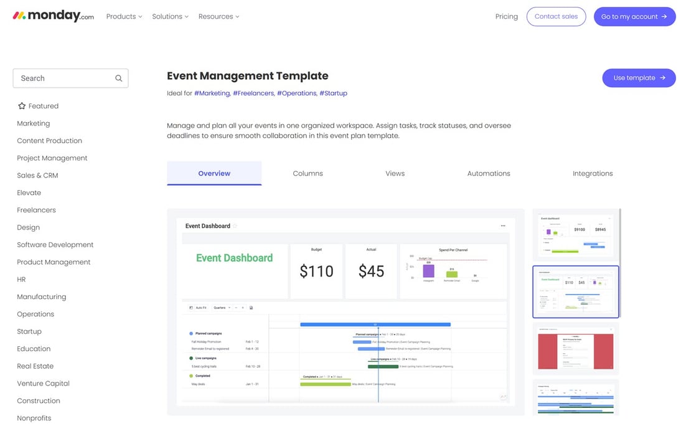
Task: Select Product Management category
Action: (x=54, y=262)
